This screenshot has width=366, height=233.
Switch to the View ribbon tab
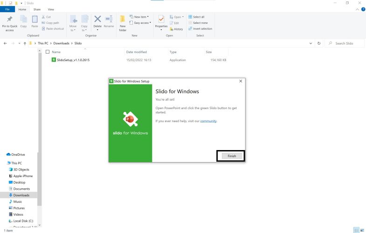point(51,9)
